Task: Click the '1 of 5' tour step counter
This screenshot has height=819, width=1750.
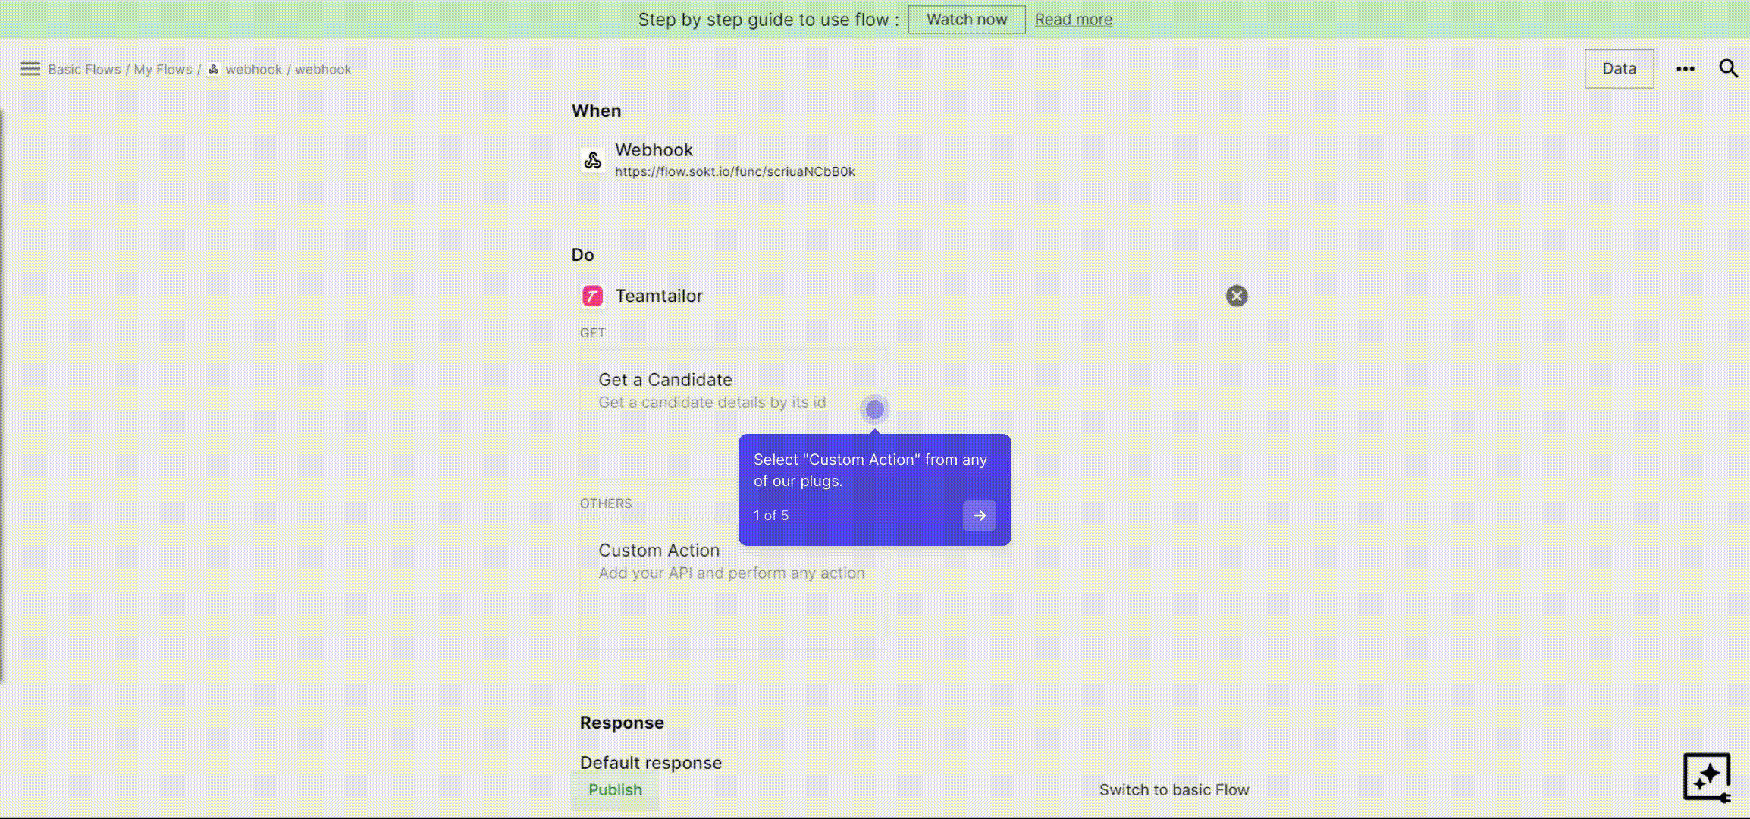Action: coord(771,516)
